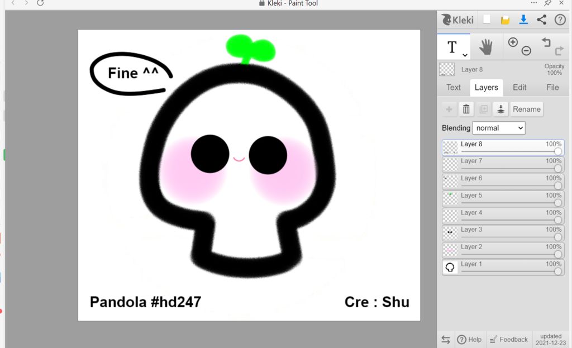
Task: Select the Hand pan tool
Action: 486,47
